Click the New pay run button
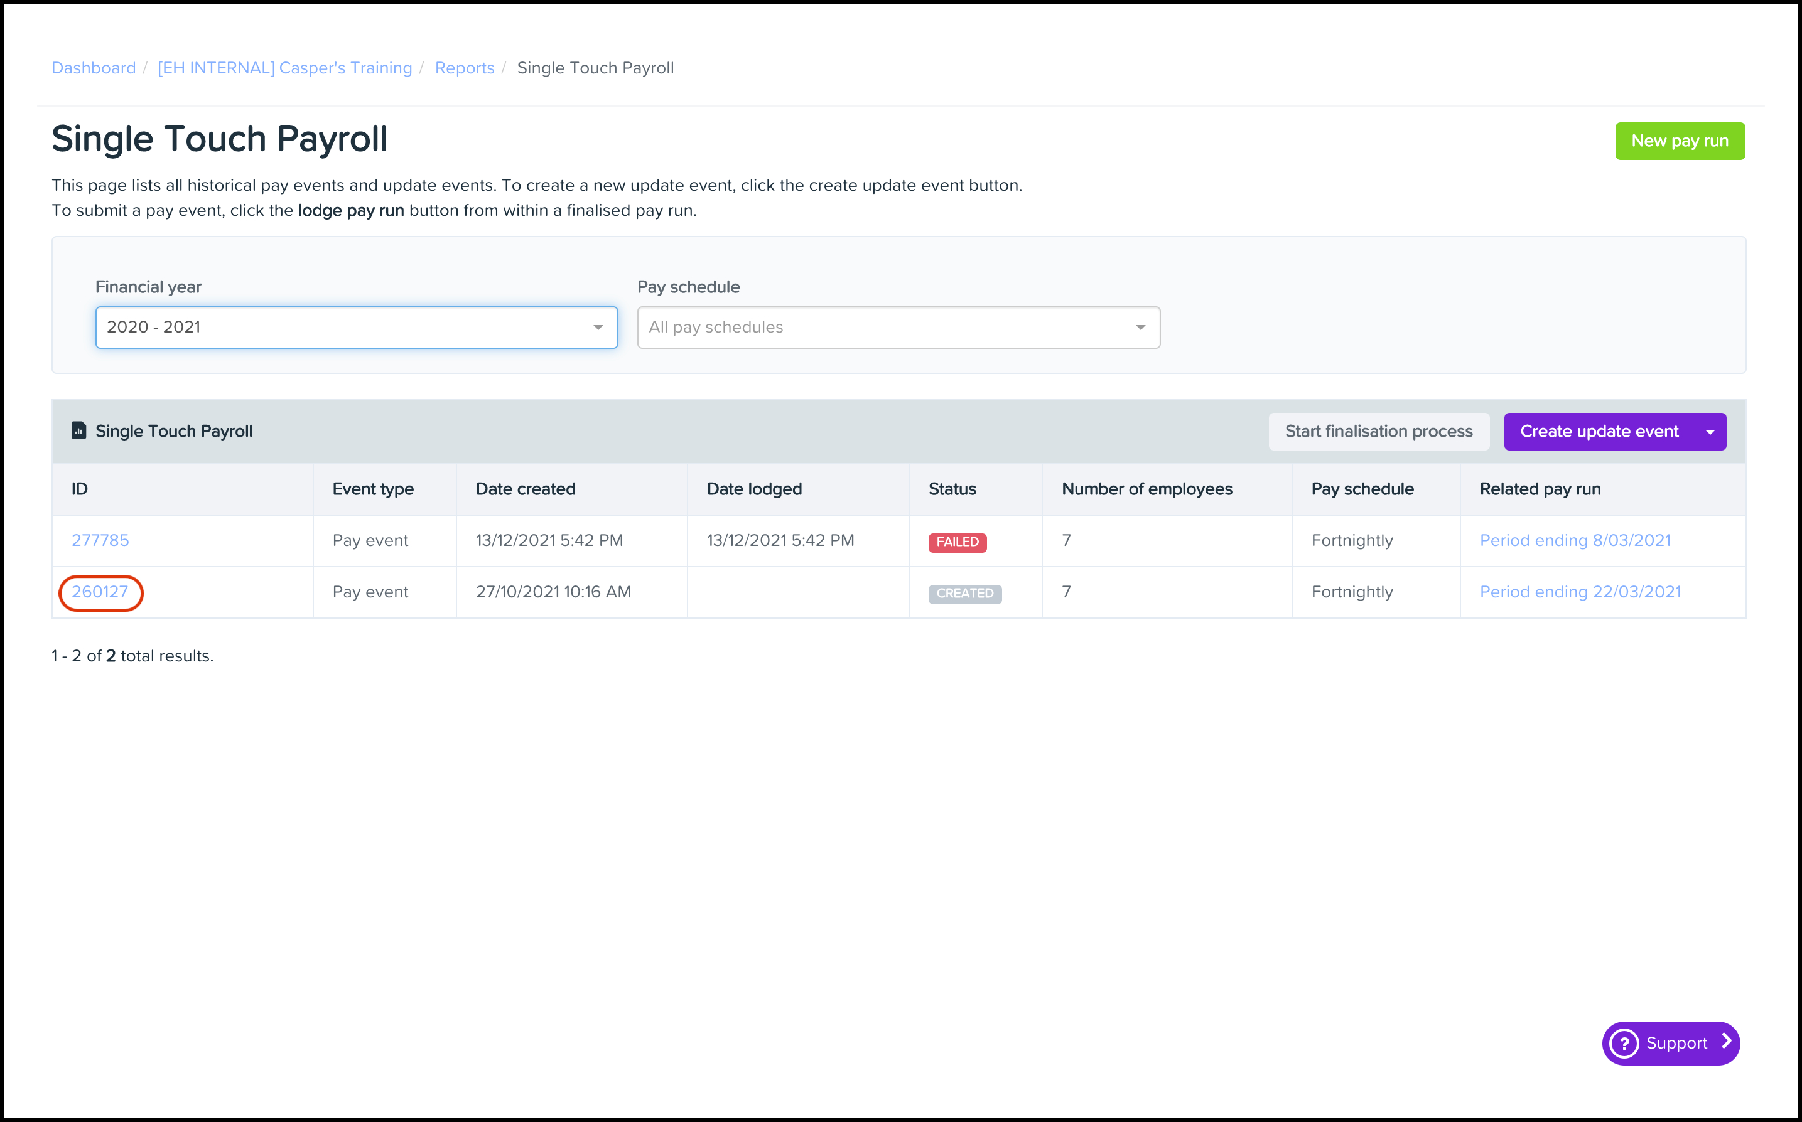The width and height of the screenshot is (1802, 1122). (1680, 141)
